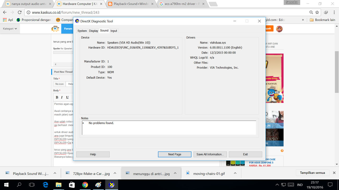
Task: Expand options for moving-chairs-01.gif download
Action: (235, 173)
